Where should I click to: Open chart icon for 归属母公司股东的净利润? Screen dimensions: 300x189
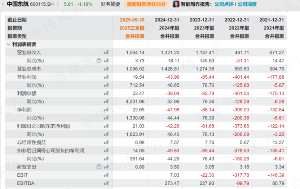click(x=106, y=126)
